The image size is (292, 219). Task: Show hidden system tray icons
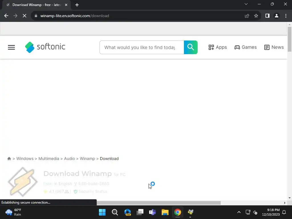click(x=239, y=212)
